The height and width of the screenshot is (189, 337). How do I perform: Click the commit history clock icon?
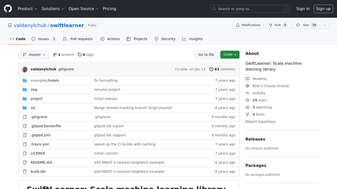pos(211,69)
